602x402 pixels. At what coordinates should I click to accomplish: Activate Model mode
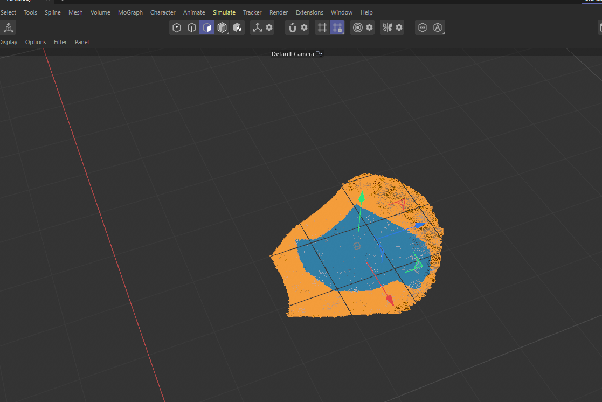[222, 27]
